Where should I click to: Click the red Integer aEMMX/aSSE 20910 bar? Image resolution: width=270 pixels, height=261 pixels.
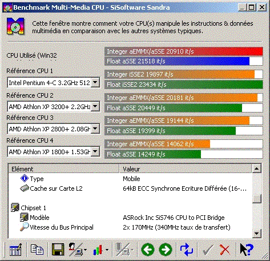[184, 51]
